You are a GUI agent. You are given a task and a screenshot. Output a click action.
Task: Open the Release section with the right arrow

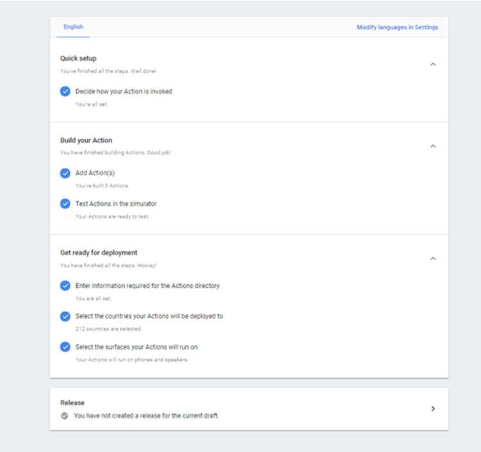pyautogui.click(x=433, y=408)
